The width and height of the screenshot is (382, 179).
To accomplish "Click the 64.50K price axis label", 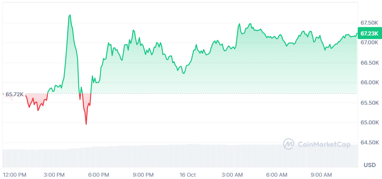I will pos(369,142).
